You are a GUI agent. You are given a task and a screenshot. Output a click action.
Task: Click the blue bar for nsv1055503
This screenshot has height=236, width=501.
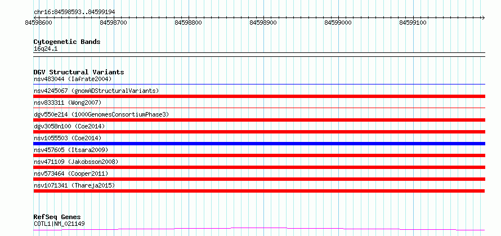(260, 144)
